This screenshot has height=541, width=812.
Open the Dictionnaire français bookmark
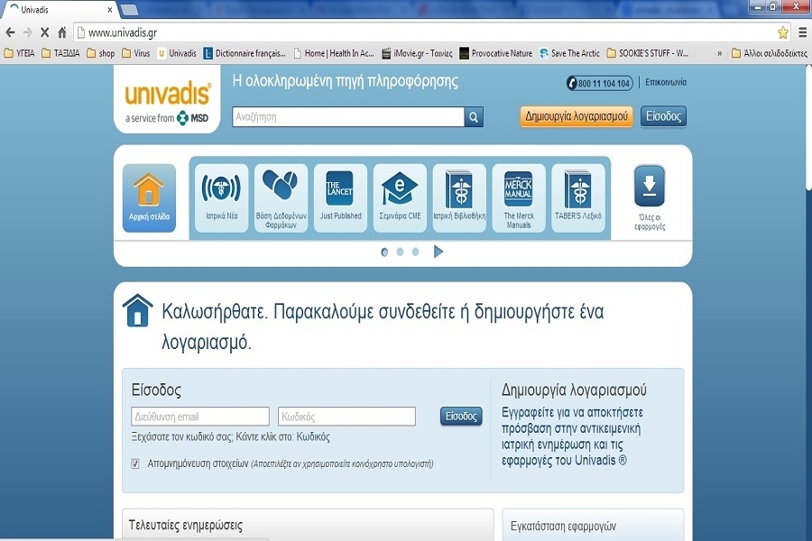tap(245, 53)
